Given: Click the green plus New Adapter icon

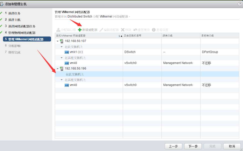Looking at the screenshot, I should tap(80, 30).
